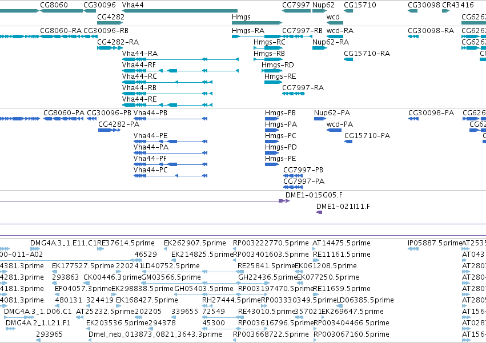This screenshot has width=486, height=343.
Task: Select transcript CG7997-RB
Action: pos(302,31)
